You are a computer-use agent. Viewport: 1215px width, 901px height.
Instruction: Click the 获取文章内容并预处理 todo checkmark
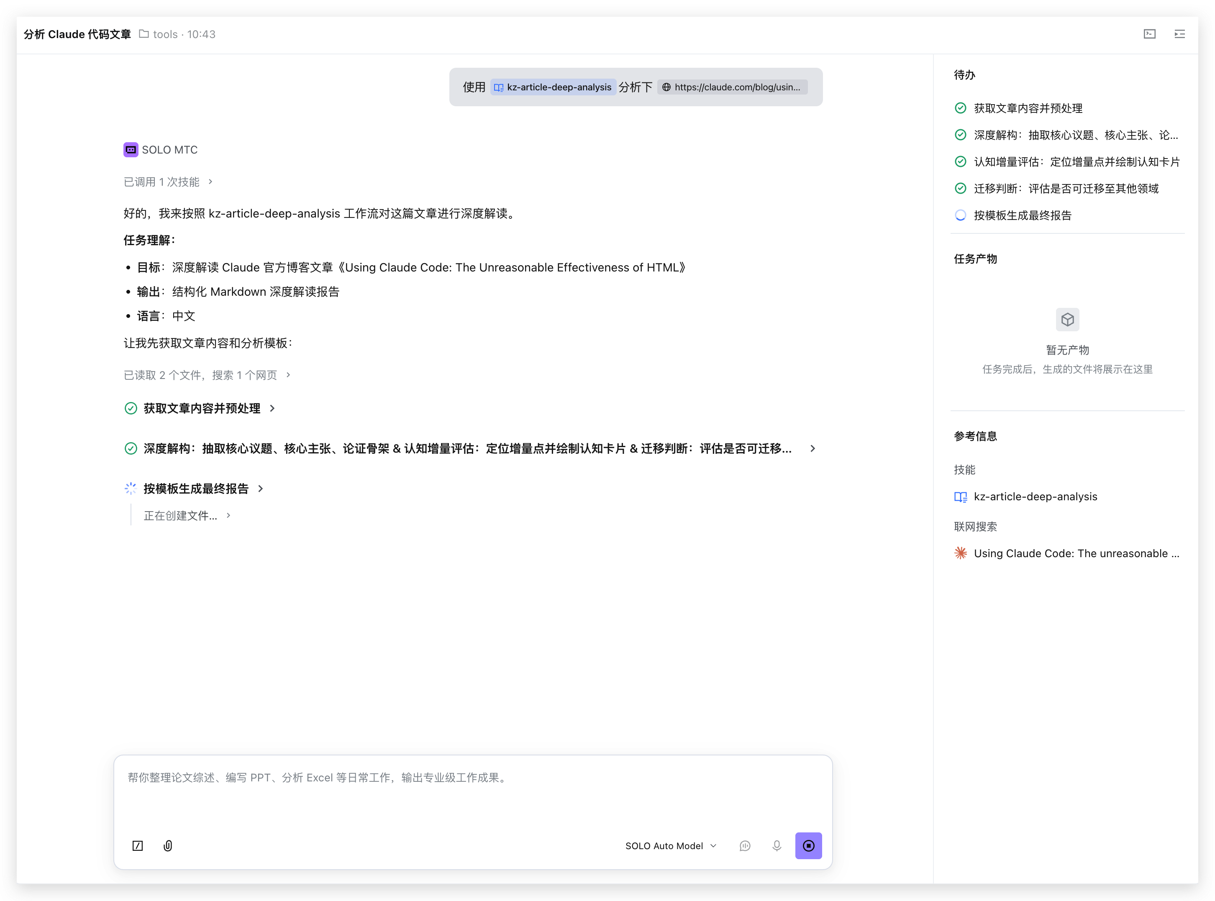click(x=960, y=108)
